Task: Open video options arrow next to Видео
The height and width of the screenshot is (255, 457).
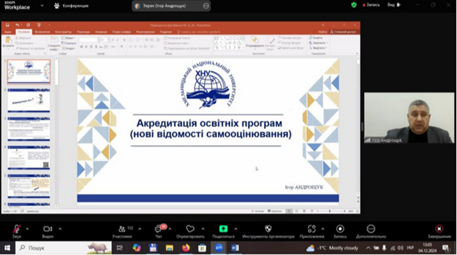Action: click(x=60, y=229)
